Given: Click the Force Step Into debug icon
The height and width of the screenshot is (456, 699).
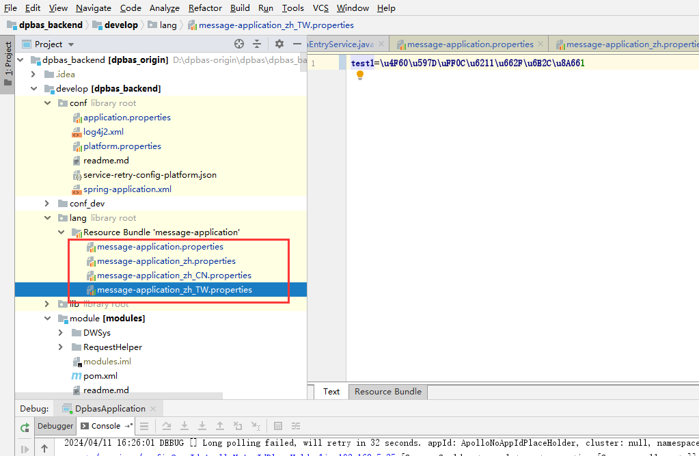Looking at the screenshot, I should point(202,426).
